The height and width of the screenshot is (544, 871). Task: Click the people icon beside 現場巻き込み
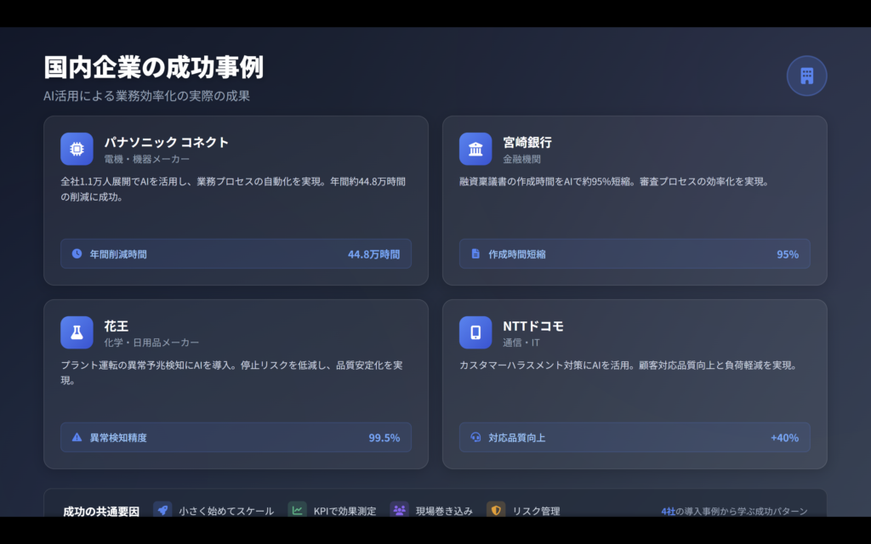click(399, 510)
